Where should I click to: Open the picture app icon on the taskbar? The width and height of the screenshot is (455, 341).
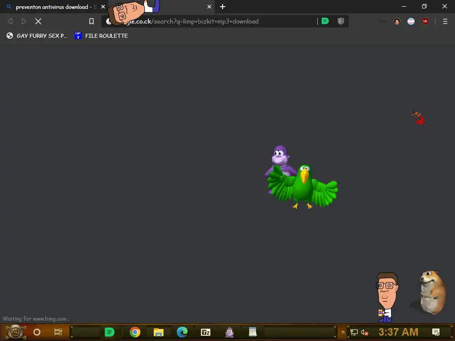(253, 332)
